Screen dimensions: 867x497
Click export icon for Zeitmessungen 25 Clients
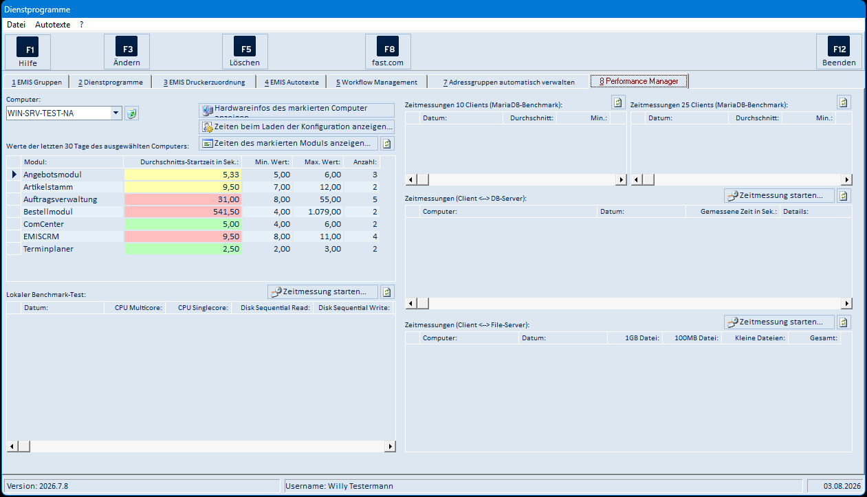pyautogui.click(x=844, y=102)
